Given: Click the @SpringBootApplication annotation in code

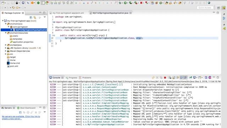Looking at the screenshot, I should 68,27.
